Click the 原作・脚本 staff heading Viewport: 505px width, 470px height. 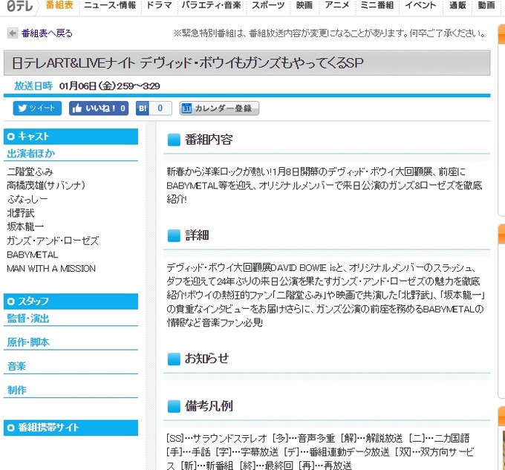pyautogui.click(x=28, y=342)
